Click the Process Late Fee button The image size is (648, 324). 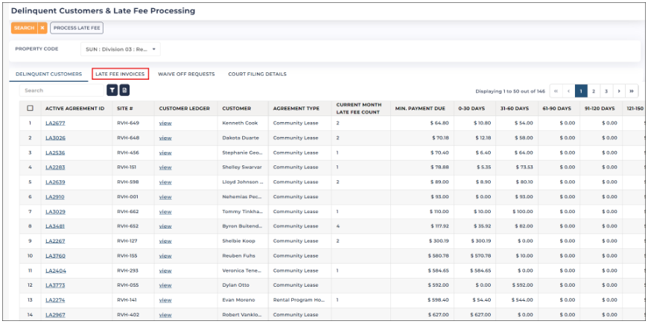(x=77, y=28)
